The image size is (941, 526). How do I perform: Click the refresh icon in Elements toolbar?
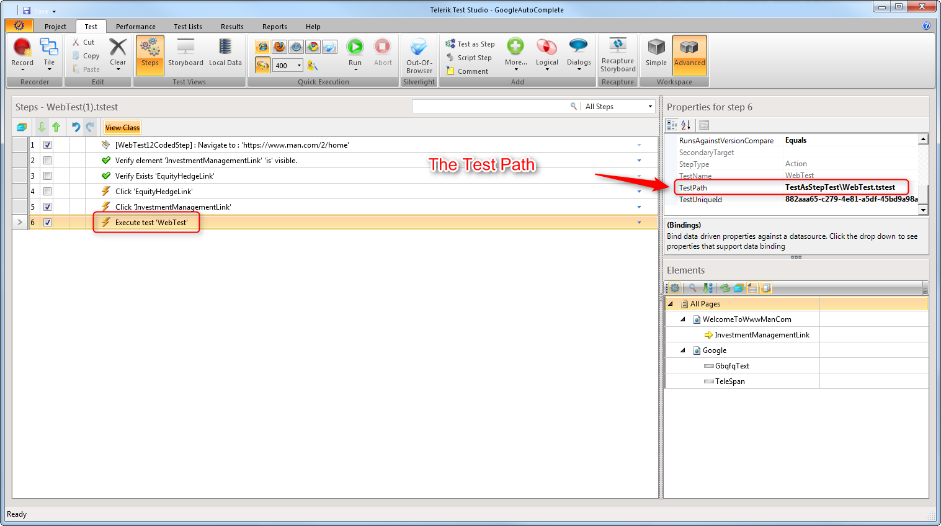pos(724,288)
